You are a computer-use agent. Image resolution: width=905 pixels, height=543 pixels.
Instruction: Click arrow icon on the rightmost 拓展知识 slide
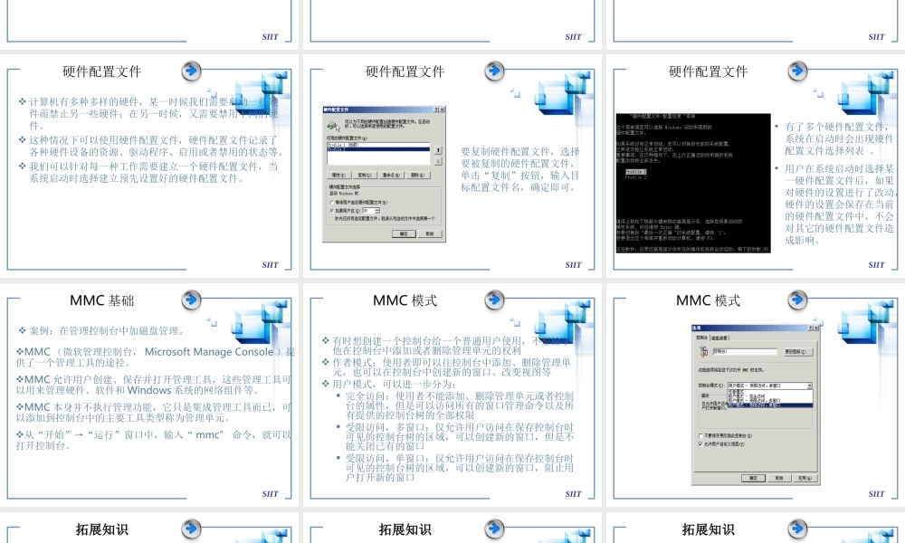[x=797, y=528]
